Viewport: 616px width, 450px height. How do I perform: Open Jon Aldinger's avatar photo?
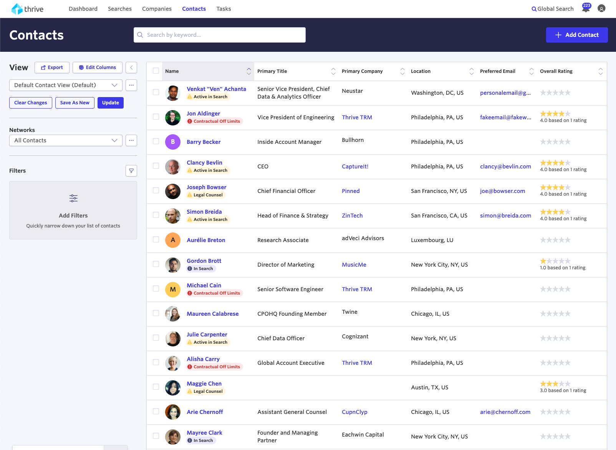click(x=173, y=117)
